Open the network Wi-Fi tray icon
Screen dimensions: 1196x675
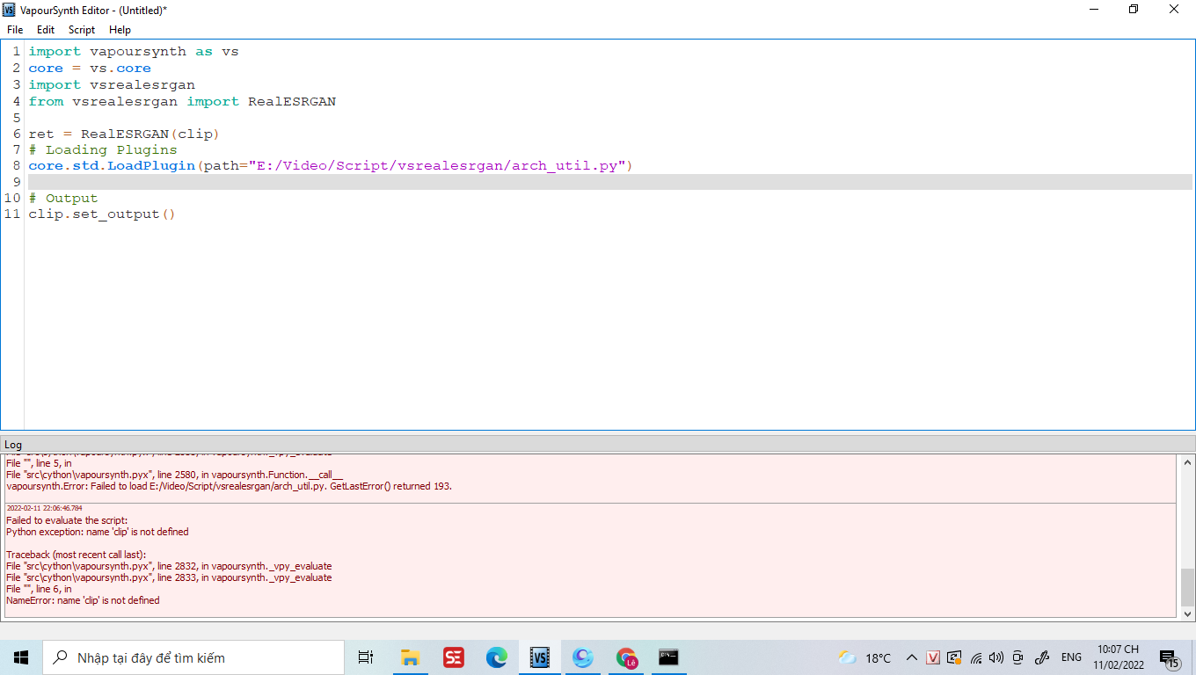(x=976, y=657)
